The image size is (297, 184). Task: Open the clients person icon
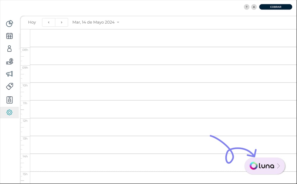[10, 49]
